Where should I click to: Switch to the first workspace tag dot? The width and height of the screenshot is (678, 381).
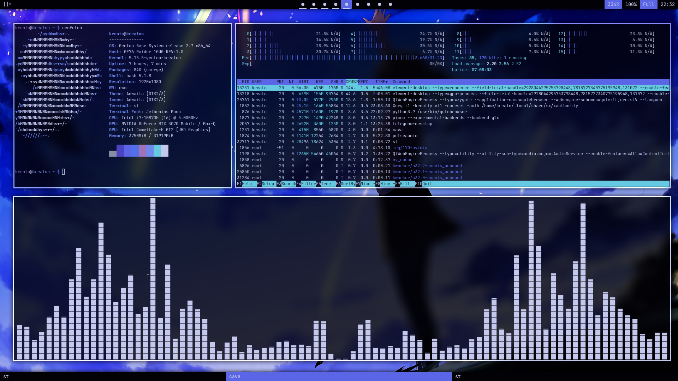(x=303, y=5)
